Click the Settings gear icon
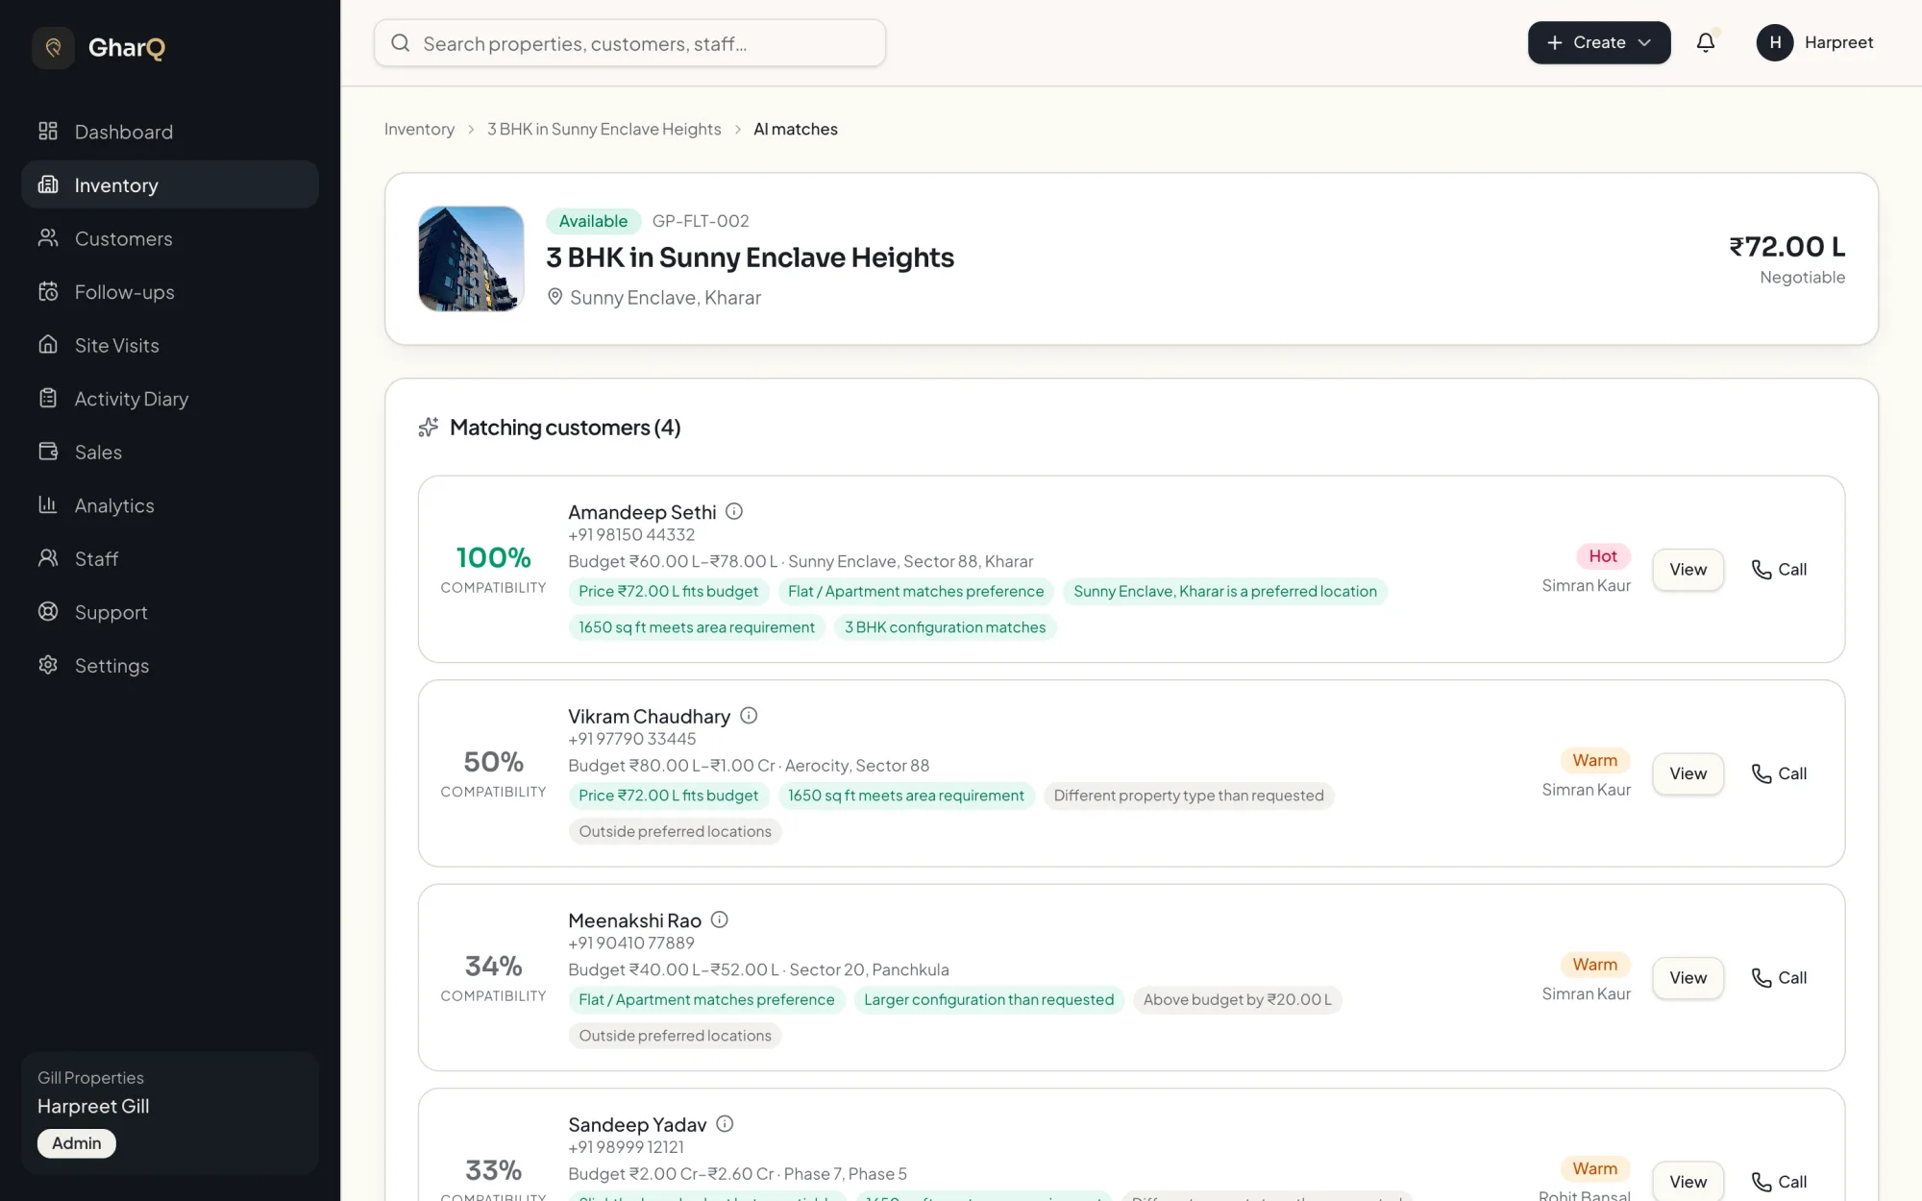Screen dimensions: 1922x1201 point(48,665)
